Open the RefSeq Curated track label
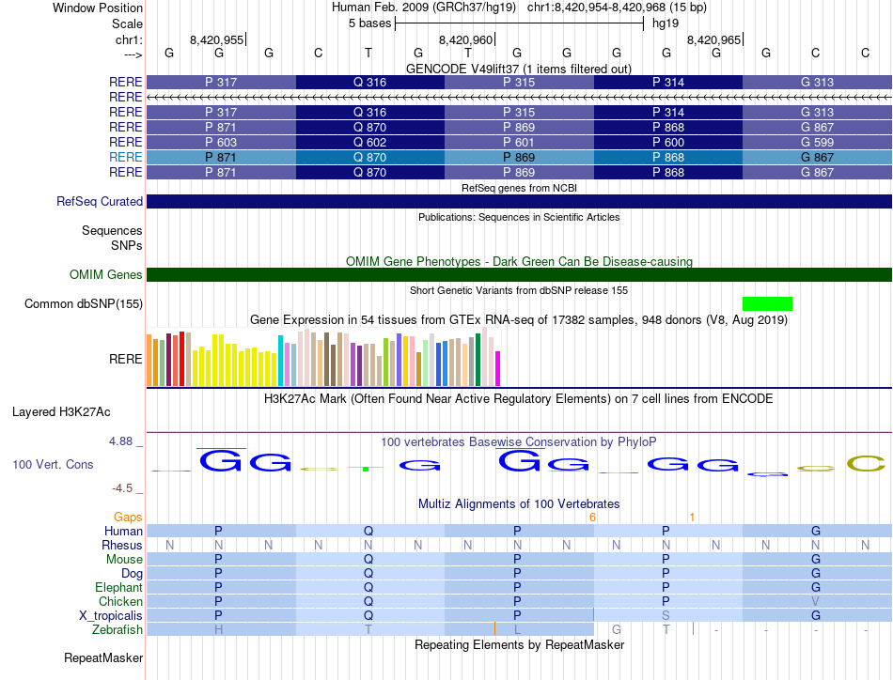The height and width of the screenshot is (680, 893). coord(99,201)
